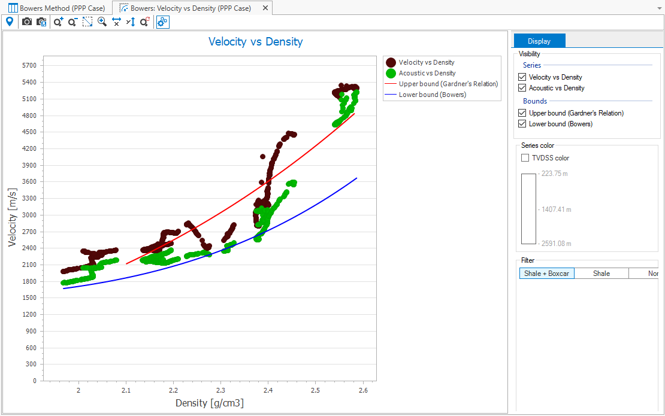Image resolution: width=665 pixels, height=416 pixels.
Task: Enable the TVDSS color checkbox
Action: [525, 158]
